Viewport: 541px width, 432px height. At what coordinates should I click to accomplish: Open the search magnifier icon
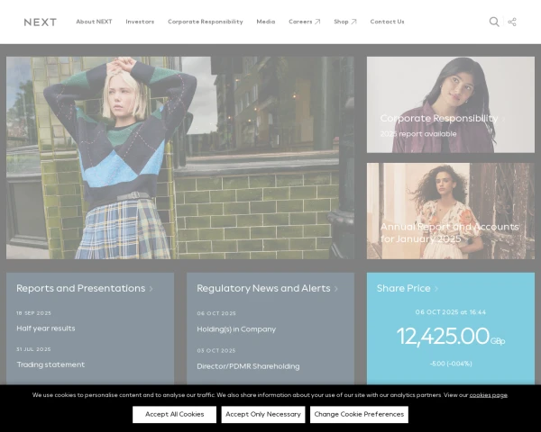pos(494,22)
